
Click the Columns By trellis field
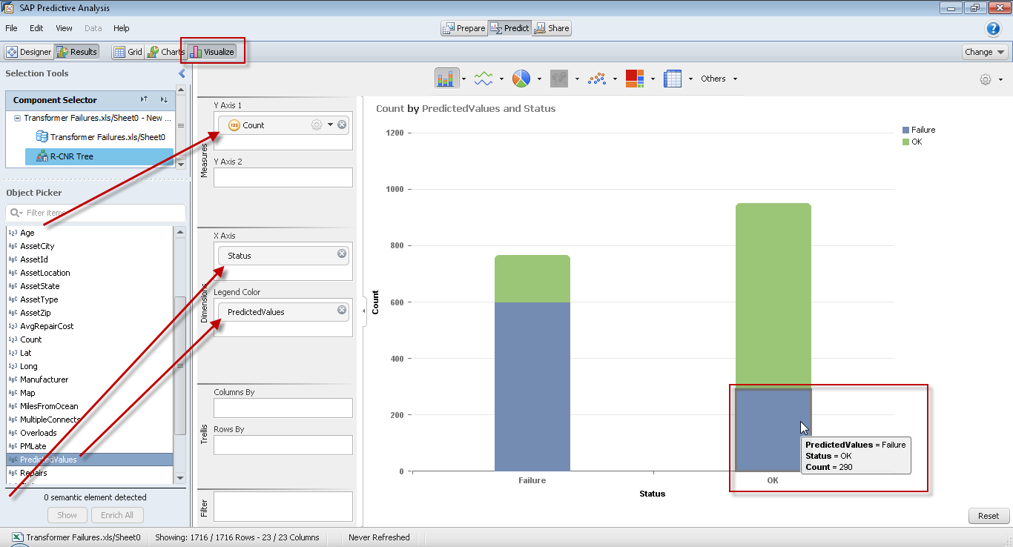click(283, 408)
